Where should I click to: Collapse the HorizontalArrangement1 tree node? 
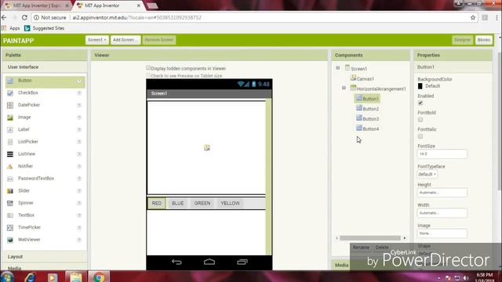point(344,88)
